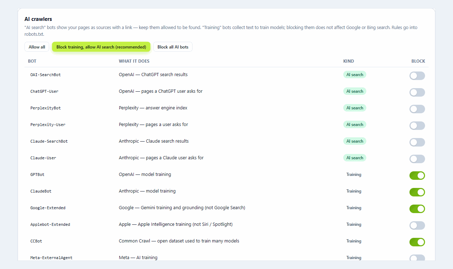Click the BLOCK column header
453x269 pixels.
418,61
